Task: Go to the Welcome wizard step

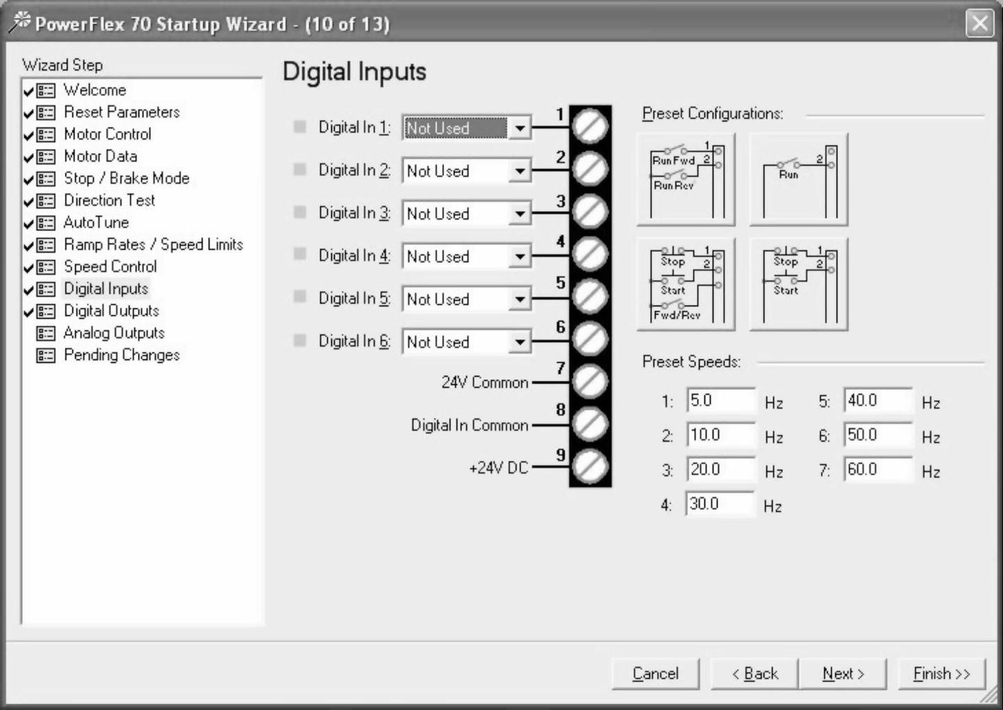Action: coord(95,90)
